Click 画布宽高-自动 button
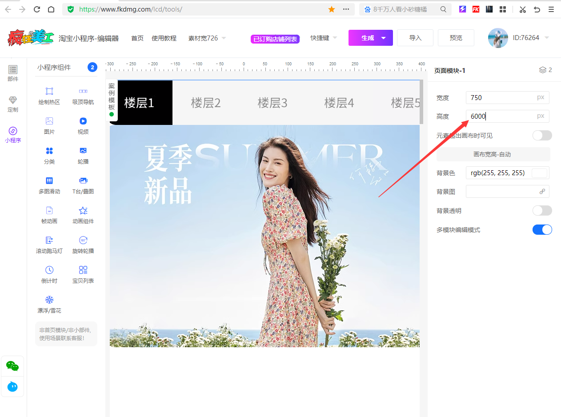Screen dimensions: 561x417 (x=493, y=154)
